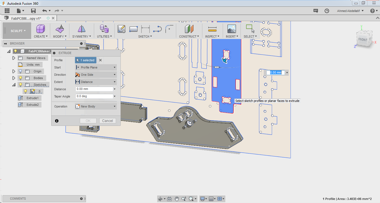Expand the Named Views folder
380x203 pixels.
coord(14,58)
